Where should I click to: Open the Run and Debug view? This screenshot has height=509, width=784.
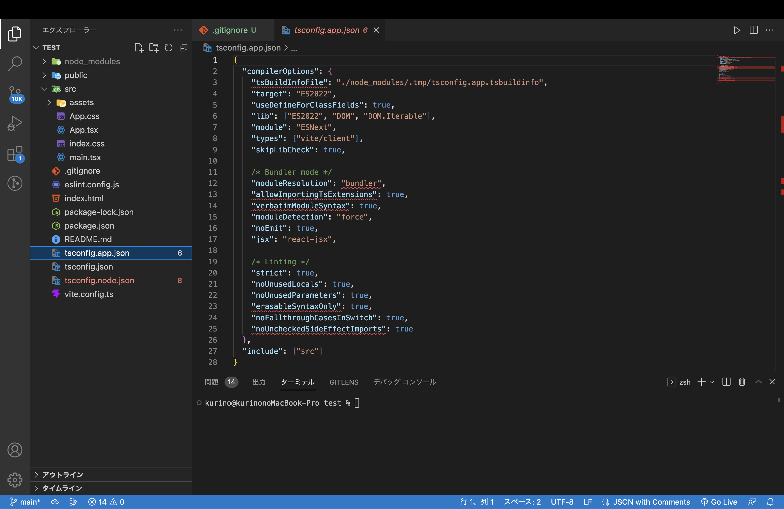click(15, 123)
